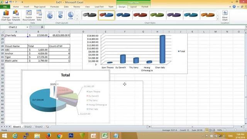
Task: Apply the purple pie chart style
Action: [174, 15]
